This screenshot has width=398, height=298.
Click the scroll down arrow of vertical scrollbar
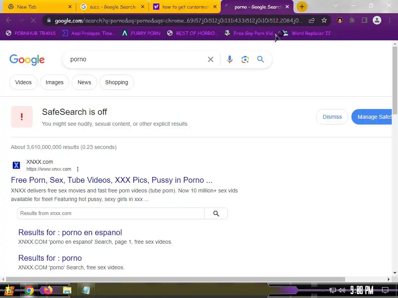pyautogui.click(x=395, y=273)
